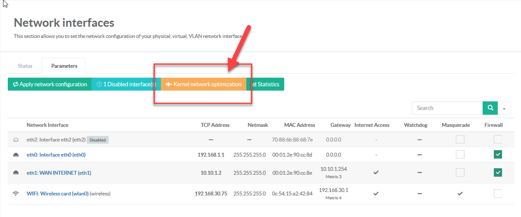Click into the Search input field

coord(447,108)
